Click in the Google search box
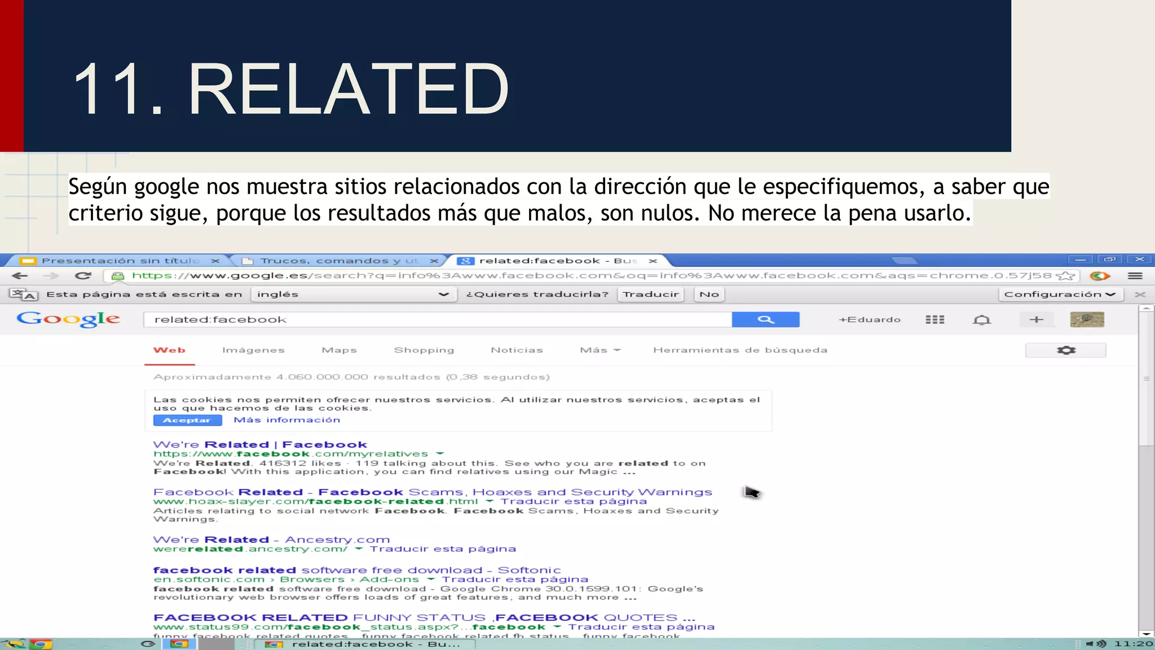 tap(438, 319)
